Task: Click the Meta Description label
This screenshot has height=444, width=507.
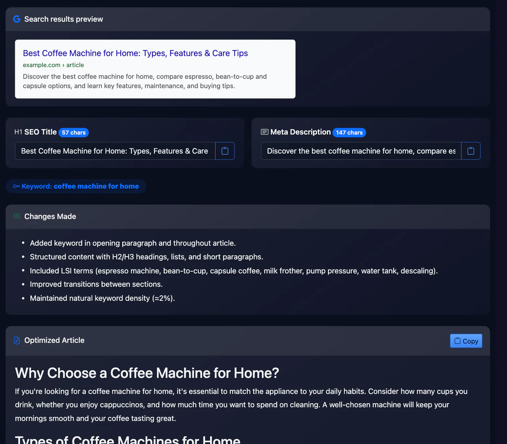Action: click(x=301, y=132)
